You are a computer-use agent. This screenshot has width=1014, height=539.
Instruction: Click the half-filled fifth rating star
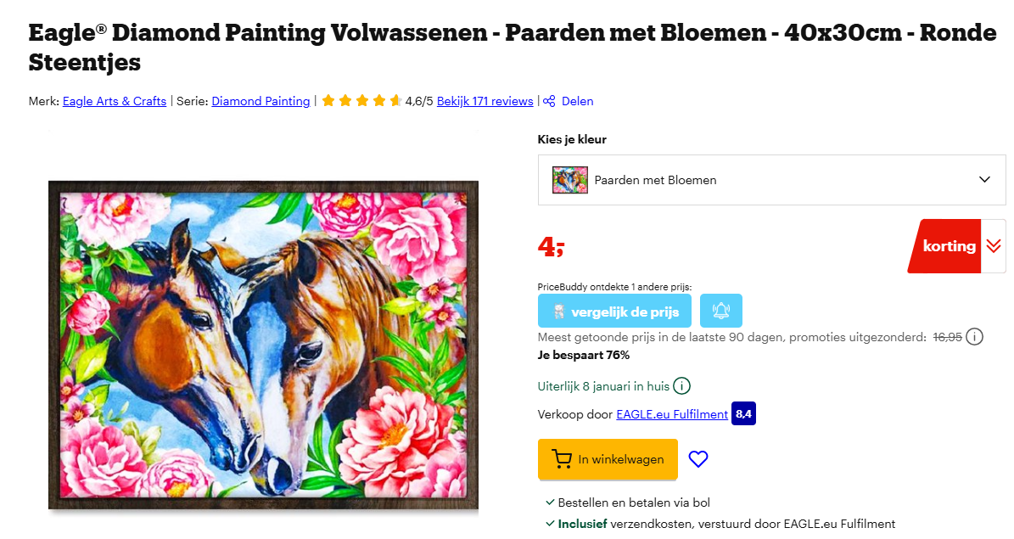pos(395,100)
